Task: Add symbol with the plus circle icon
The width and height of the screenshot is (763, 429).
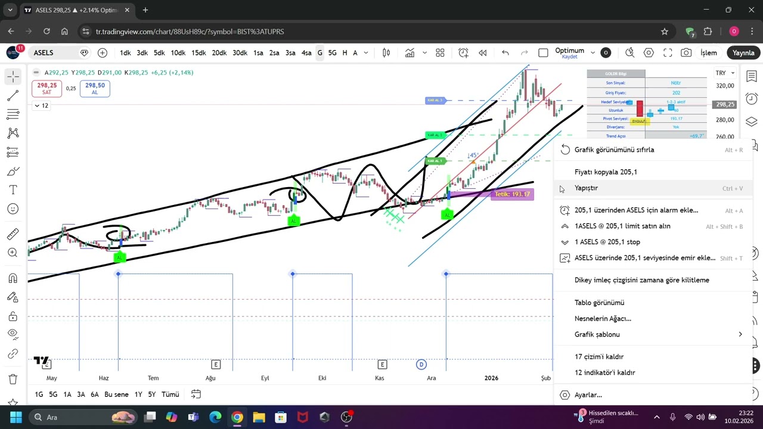Action: click(103, 53)
